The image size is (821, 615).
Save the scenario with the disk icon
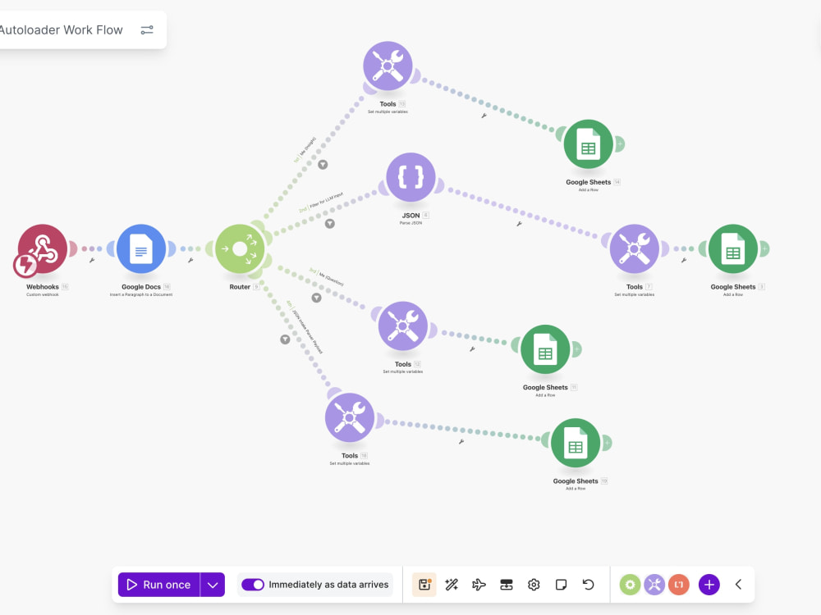tap(424, 585)
